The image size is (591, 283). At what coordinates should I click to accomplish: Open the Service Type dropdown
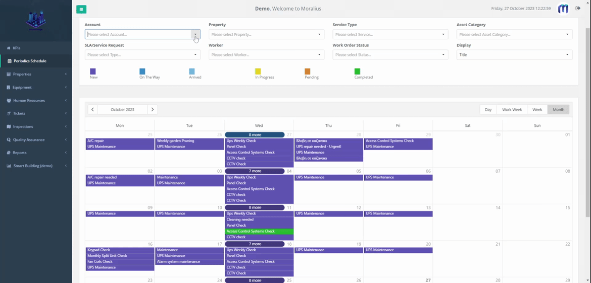[390, 34]
